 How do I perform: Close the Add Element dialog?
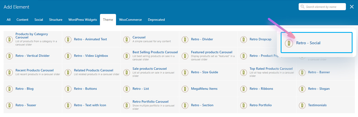[x=352, y=7]
